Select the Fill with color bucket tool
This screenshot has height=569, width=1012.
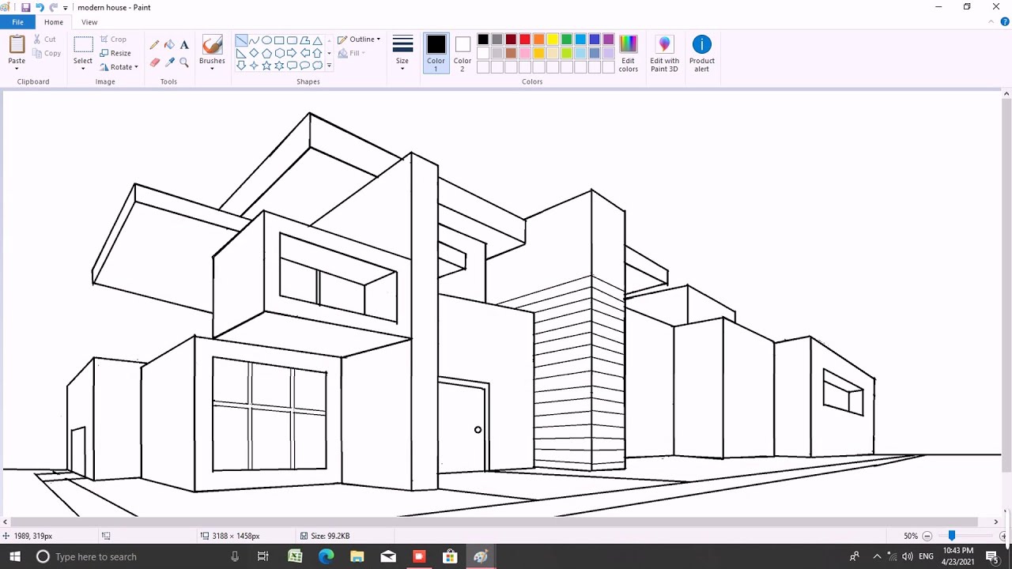tap(169, 45)
